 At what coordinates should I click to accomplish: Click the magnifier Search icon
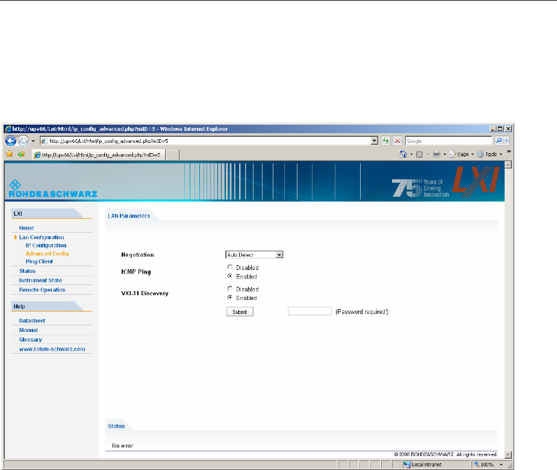[x=499, y=141]
